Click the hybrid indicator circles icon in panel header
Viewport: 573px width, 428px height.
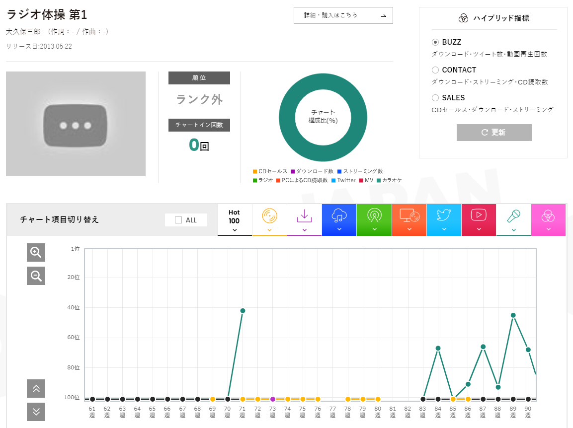pyautogui.click(x=463, y=18)
